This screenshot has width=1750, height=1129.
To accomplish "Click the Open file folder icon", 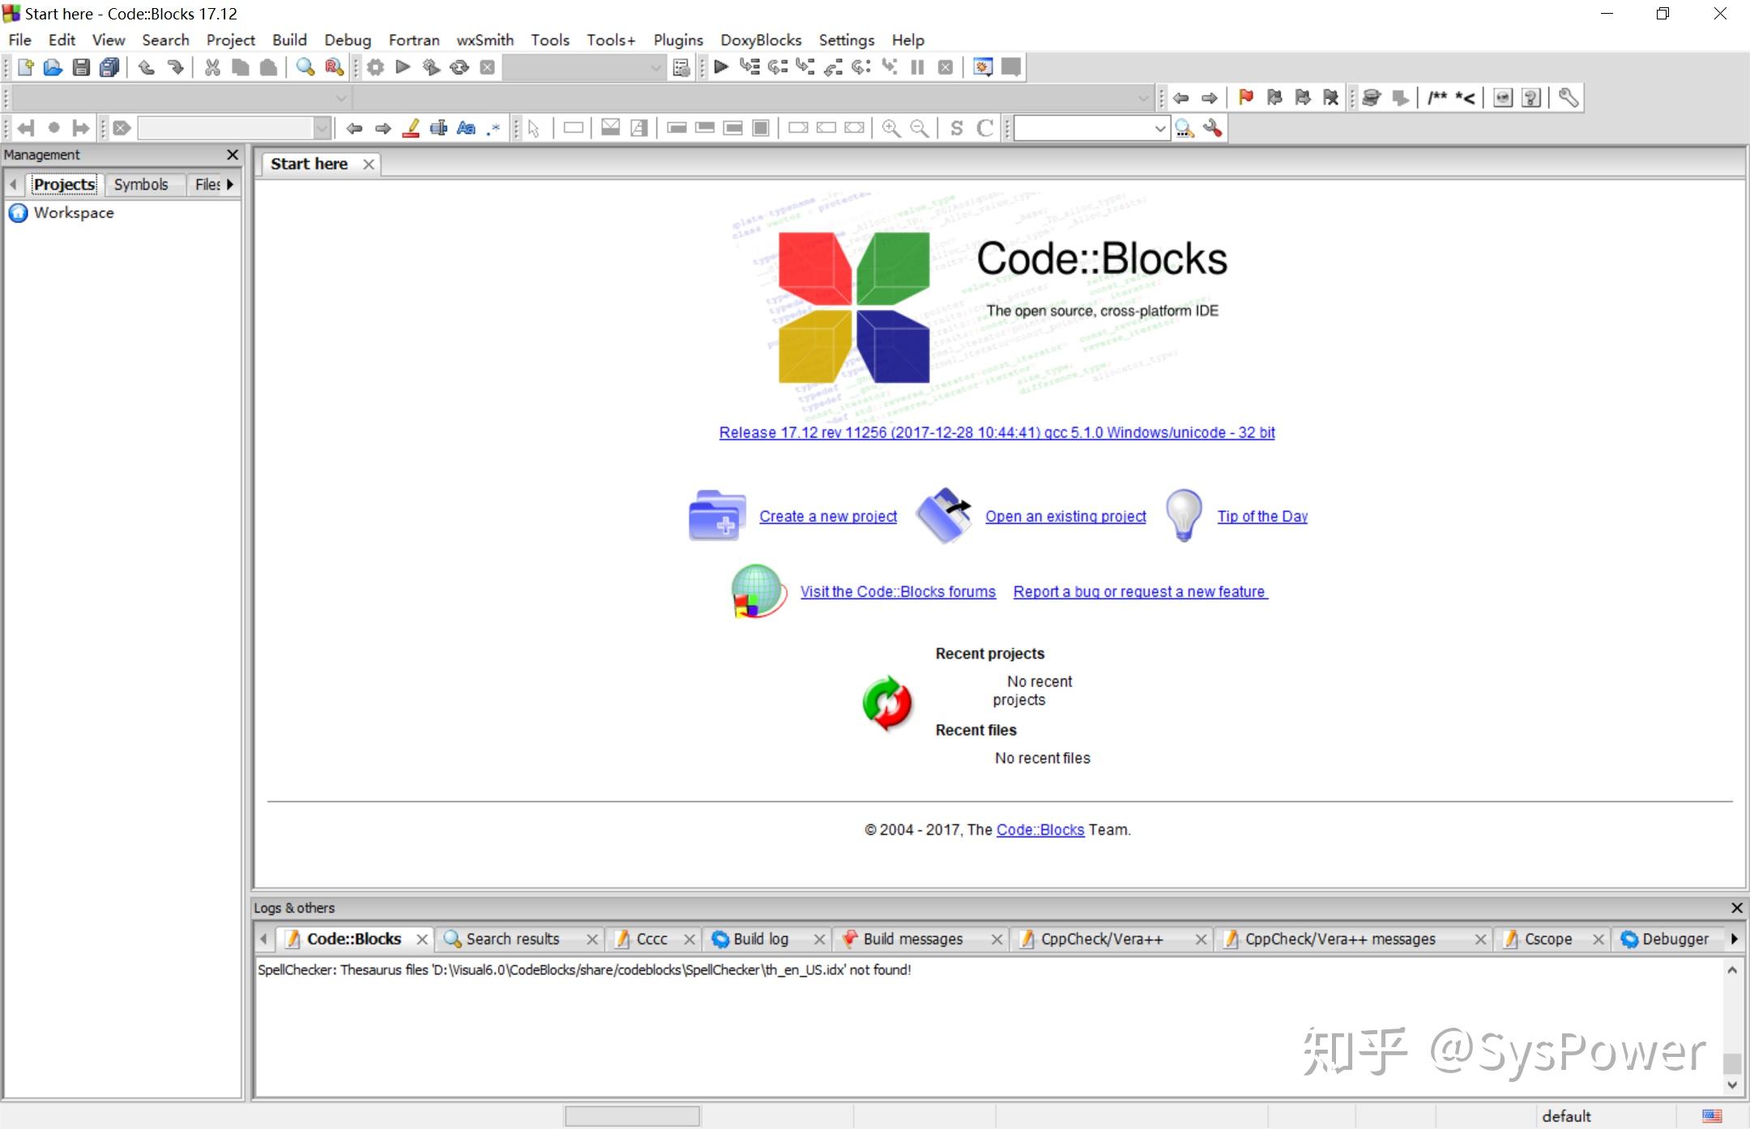I will coord(53,67).
